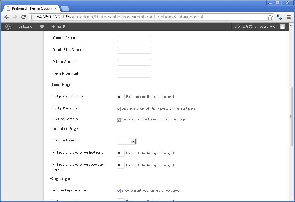The image size is (295, 202).
Task: Open the WordPress logo menu
Action: [8, 27]
